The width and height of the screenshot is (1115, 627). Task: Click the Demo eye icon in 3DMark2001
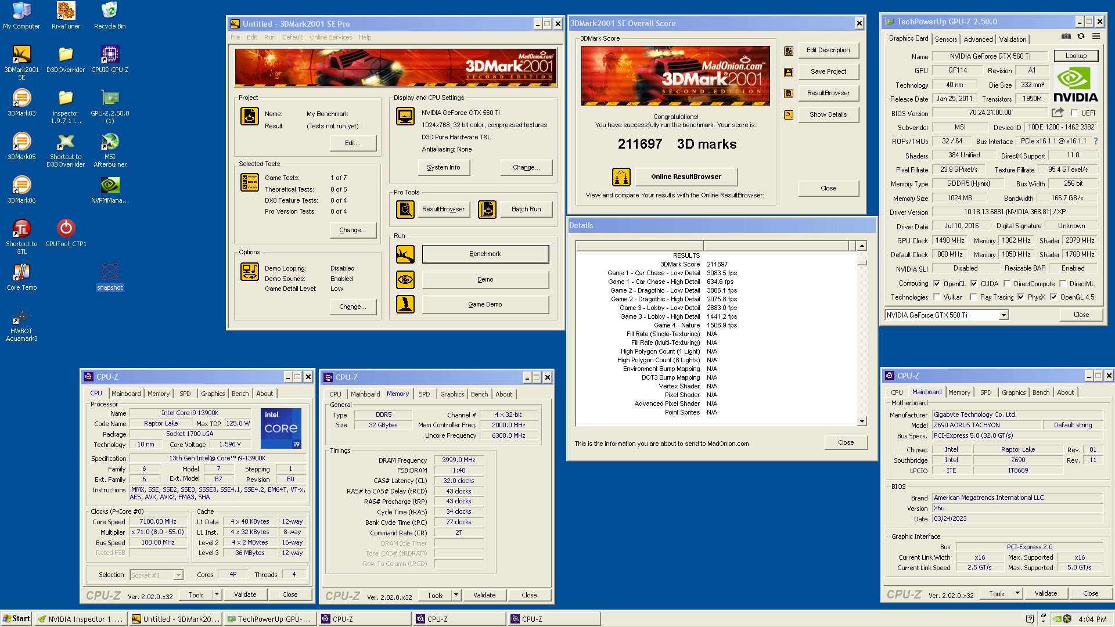click(x=405, y=280)
